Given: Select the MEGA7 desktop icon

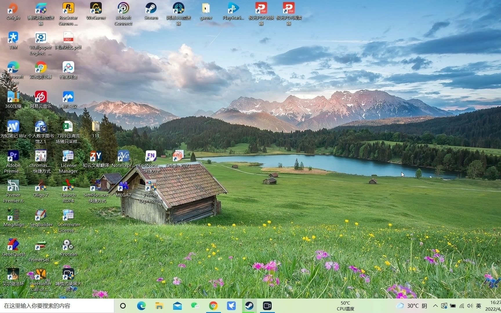Looking at the screenshot, I should click(123, 188).
